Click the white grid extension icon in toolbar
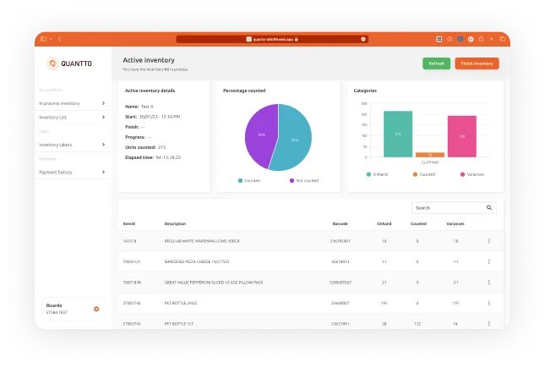The width and height of the screenshot is (545, 368). pos(439,39)
